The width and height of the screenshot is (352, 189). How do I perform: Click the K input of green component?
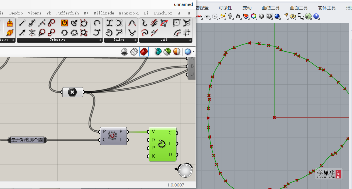[x=153, y=156]
